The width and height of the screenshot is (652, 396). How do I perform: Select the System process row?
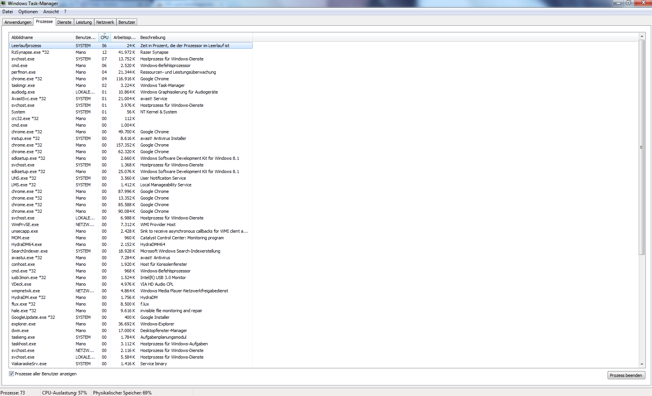click(131, 112)
